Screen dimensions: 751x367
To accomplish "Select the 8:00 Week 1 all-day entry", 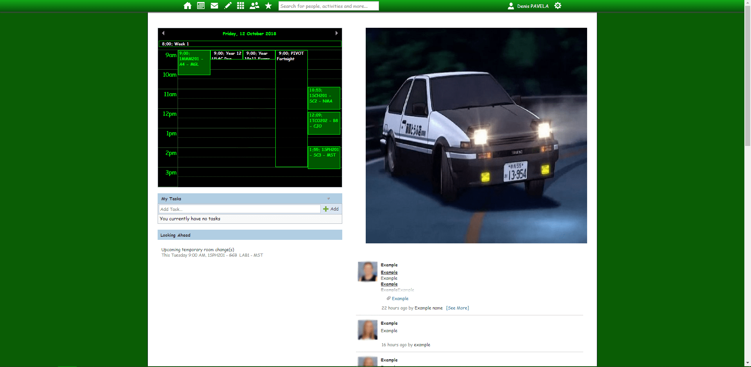I will coord(250,44).
